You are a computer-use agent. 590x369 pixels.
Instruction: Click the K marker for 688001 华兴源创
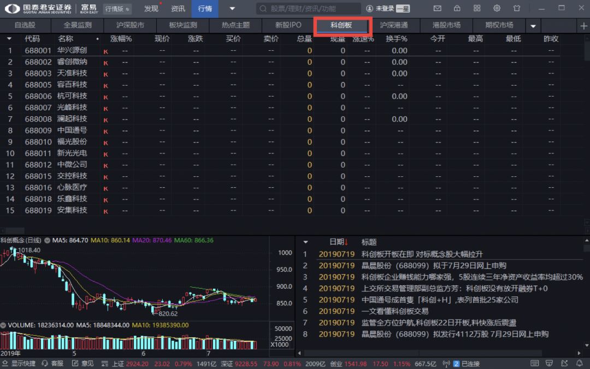pyautogui.click(x=106, y=51)
